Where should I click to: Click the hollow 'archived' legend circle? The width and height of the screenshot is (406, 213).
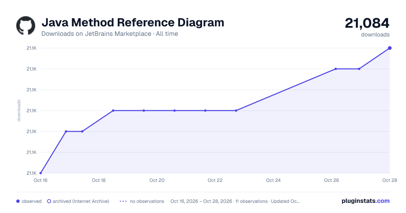49,201
